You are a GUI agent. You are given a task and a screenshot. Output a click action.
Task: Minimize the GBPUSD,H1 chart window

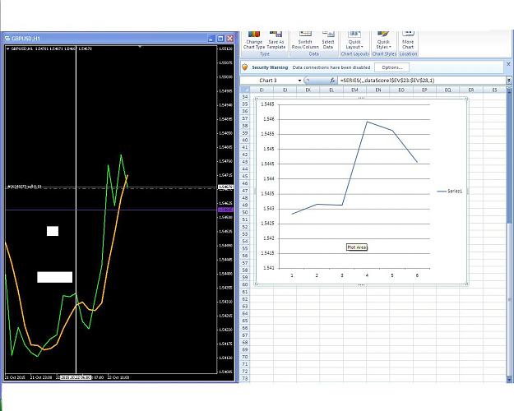click(211, 39)
